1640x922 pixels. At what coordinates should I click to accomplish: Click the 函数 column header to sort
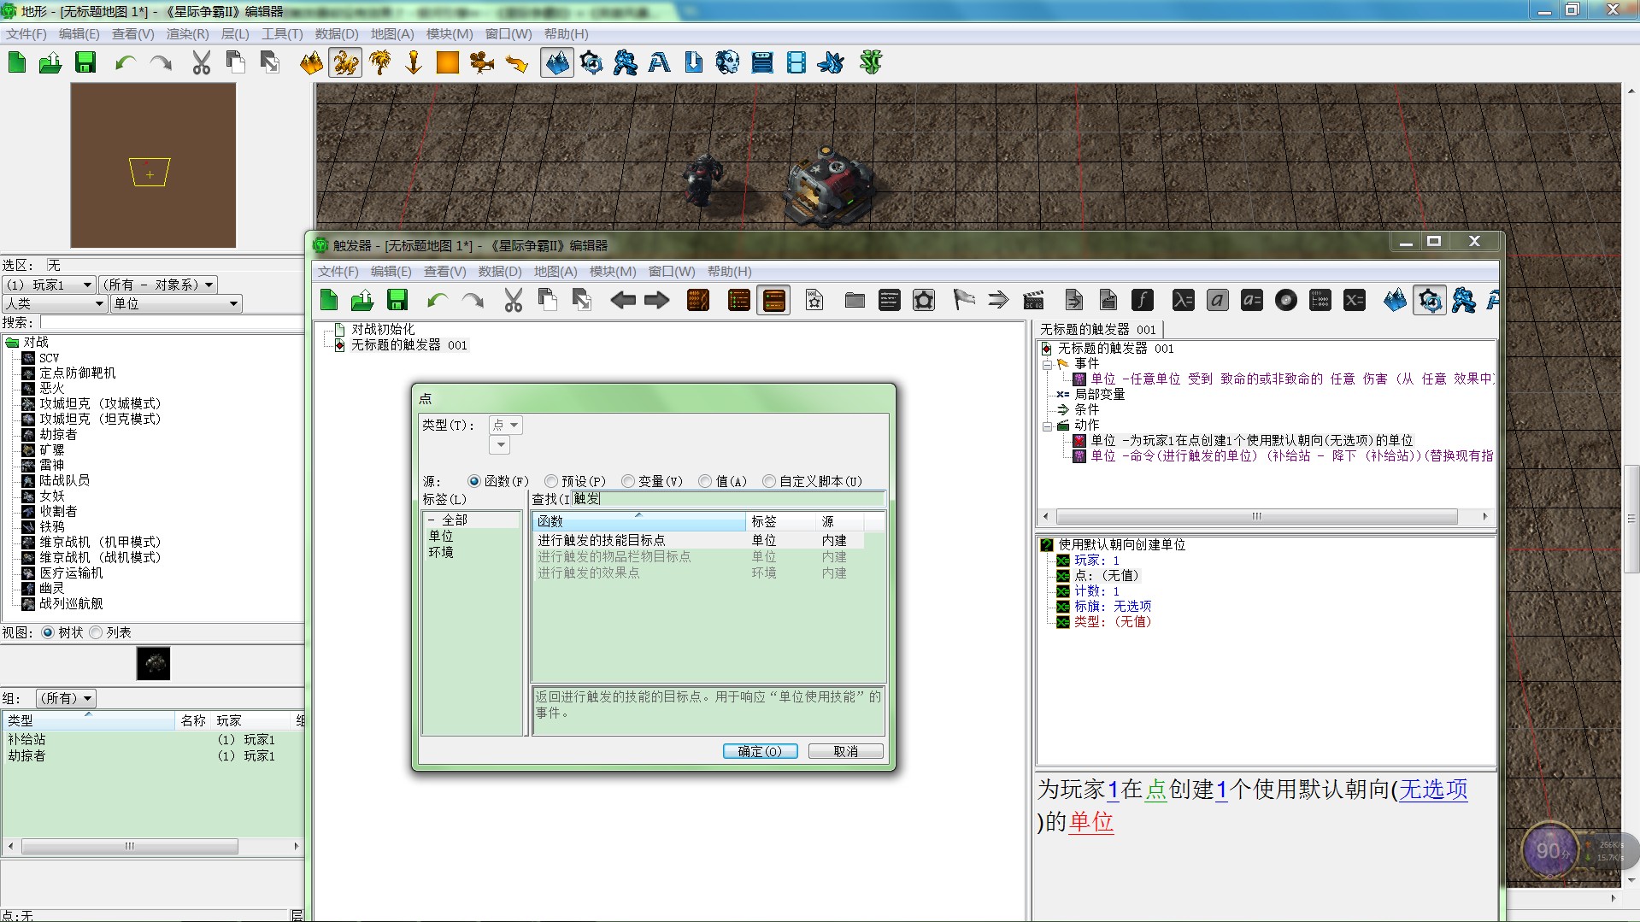click(x=638, y=521)
